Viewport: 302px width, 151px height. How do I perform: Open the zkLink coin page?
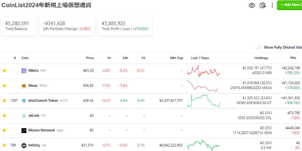[34, 115]
